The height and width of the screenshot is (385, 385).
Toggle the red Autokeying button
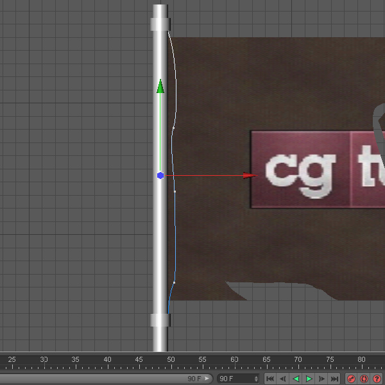tap(364, 379)
